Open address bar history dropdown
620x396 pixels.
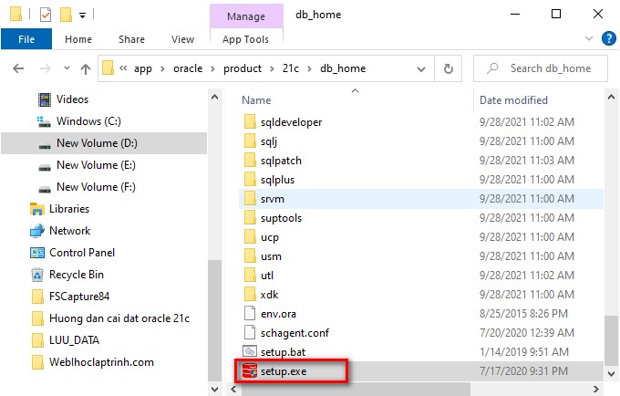pyautogui.click(x=421, y=69)
